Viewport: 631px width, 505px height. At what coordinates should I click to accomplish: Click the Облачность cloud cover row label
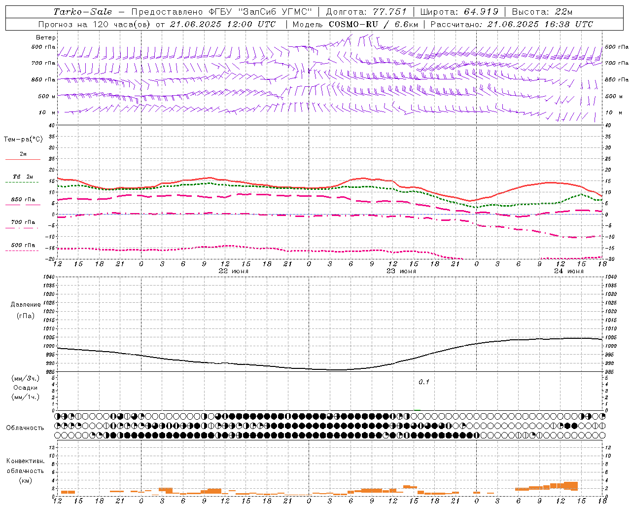25,428
